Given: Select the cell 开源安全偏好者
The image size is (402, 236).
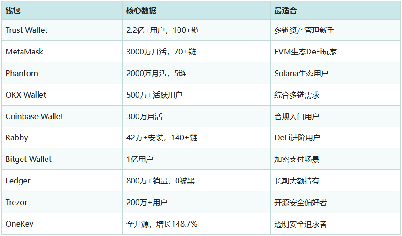Looking at the screenshot, I should tap(335, 202).
